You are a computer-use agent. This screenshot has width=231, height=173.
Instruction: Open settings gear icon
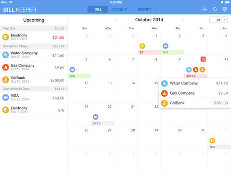(x=225, y=9)
